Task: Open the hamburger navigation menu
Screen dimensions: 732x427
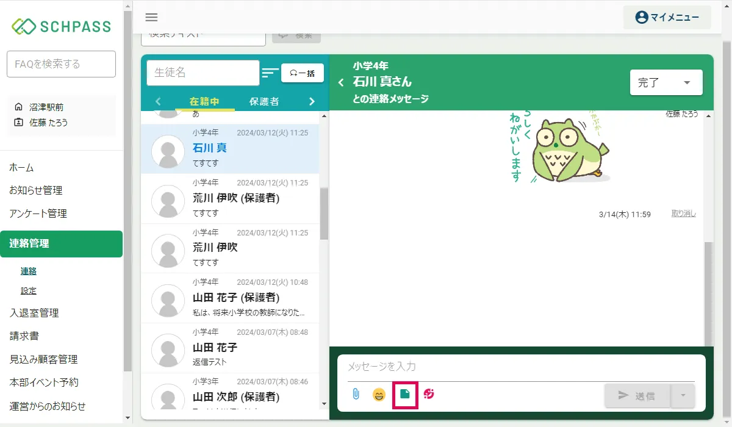Action: tap(152, 17)
